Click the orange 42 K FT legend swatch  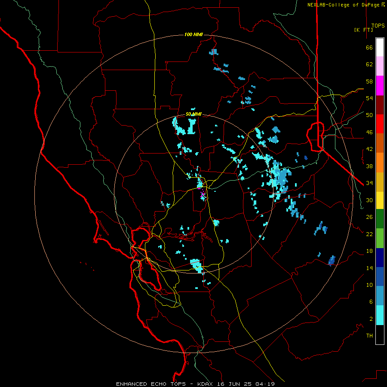380,163
